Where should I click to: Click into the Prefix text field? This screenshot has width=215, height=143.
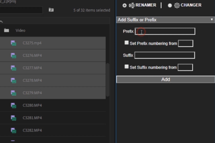click(165, 31)
